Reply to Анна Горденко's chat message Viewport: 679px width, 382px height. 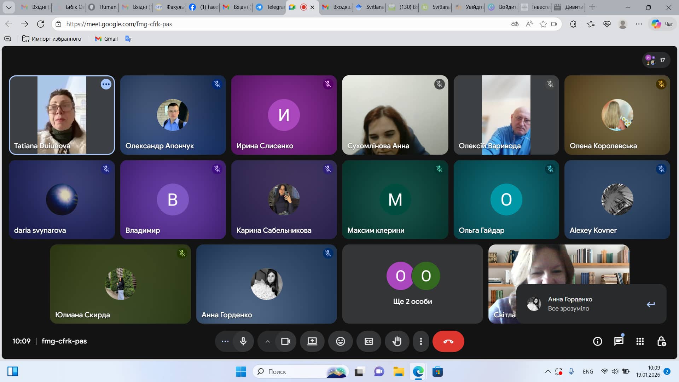tap(650, 304)
